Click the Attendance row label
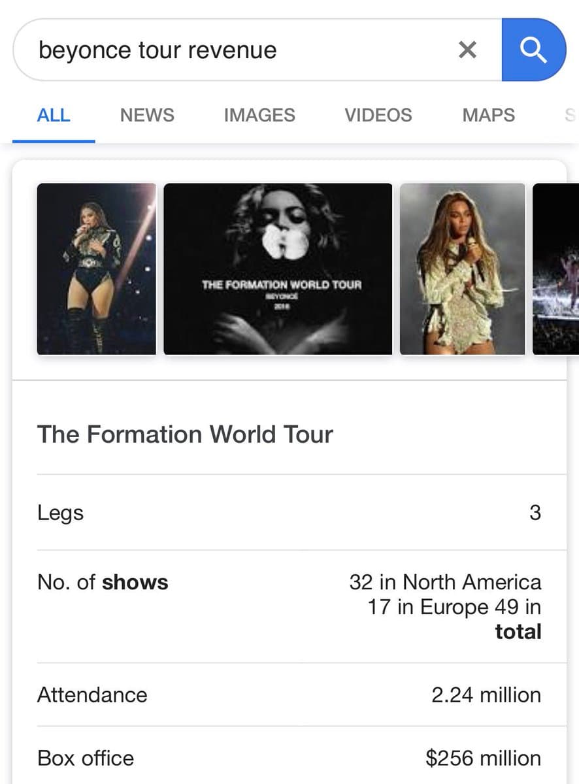579x784 pixels. 92,694
